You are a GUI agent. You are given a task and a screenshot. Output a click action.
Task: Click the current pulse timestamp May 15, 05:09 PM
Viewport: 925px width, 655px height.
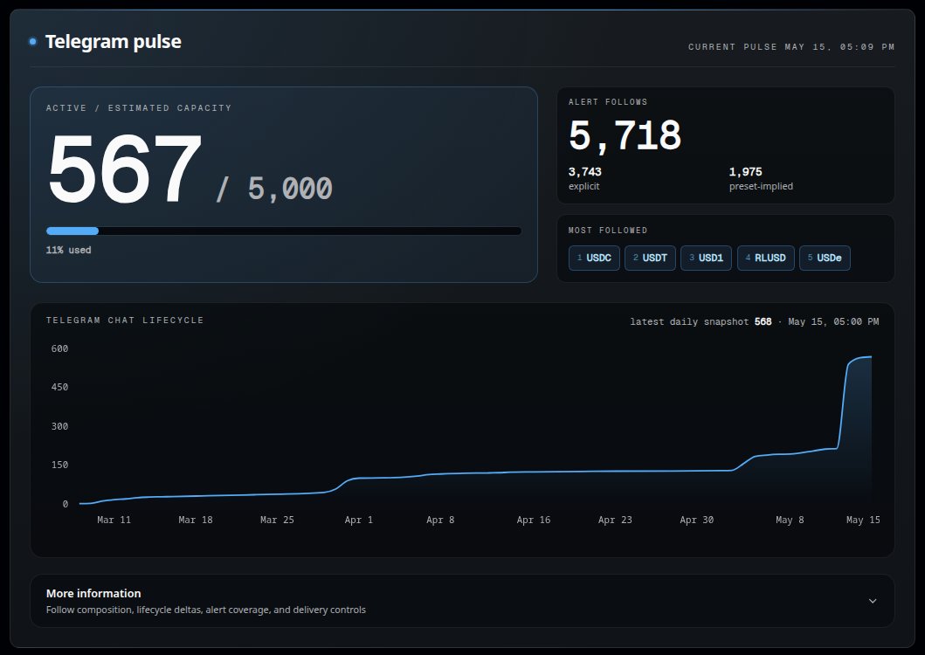[x=839, y=46]
